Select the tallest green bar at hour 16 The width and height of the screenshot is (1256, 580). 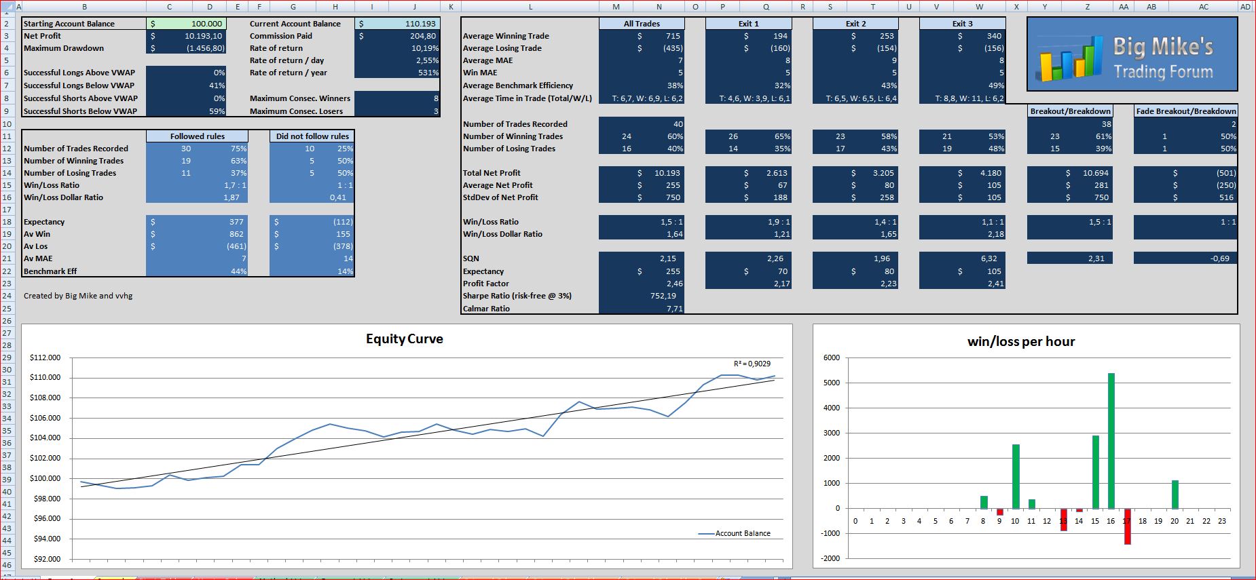tap(1111, 440)
